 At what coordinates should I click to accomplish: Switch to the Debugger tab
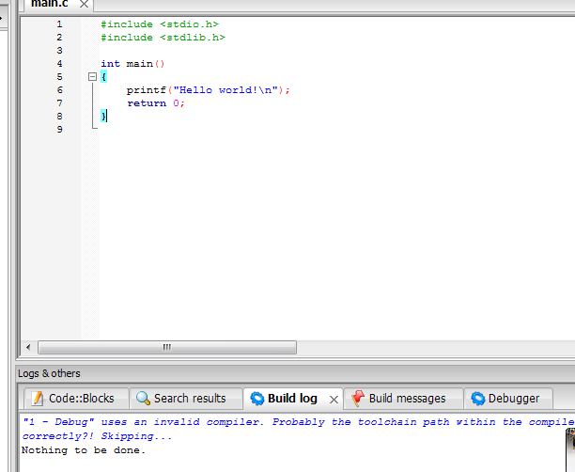pos(508,399)
